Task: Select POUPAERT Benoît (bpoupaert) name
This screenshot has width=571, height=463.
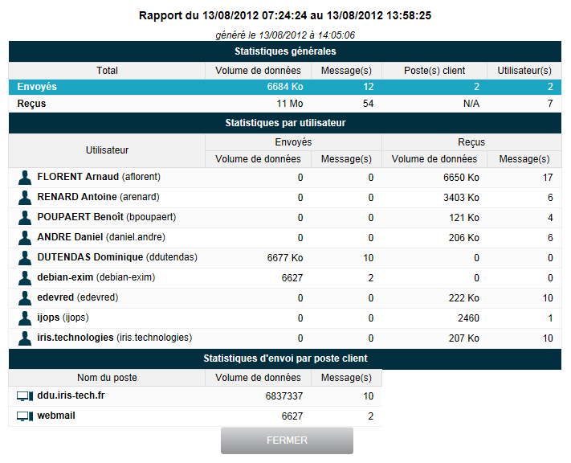Action: pos(107,217)
